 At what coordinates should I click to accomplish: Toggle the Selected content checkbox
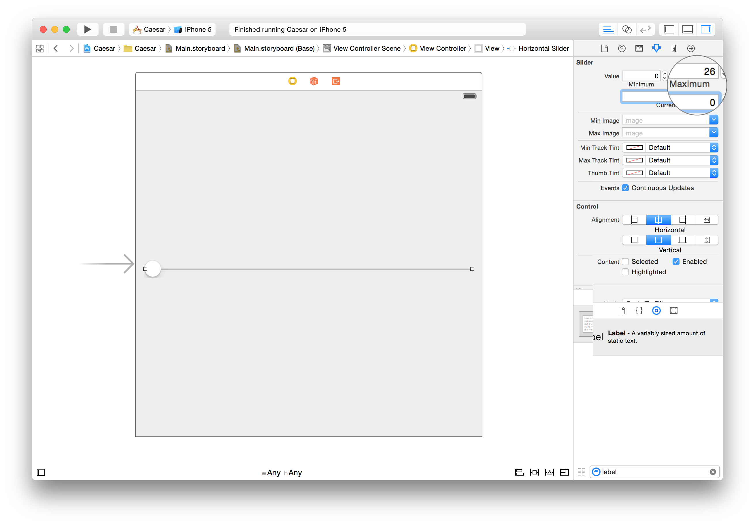tap(625, 262)
